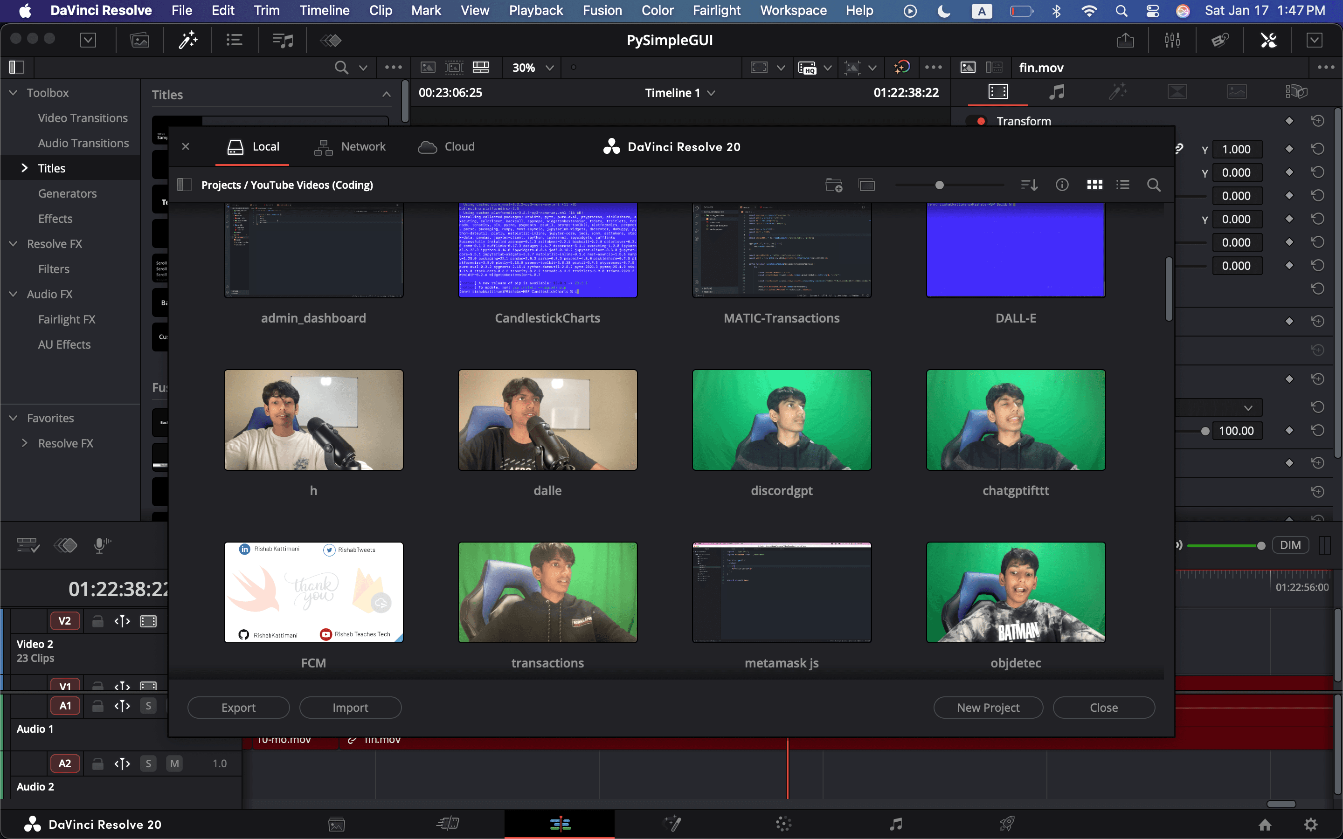This screenshot has height=839, width=1343.
Task: Select the discordgpt project thumbnail
Action: point(782,420)
